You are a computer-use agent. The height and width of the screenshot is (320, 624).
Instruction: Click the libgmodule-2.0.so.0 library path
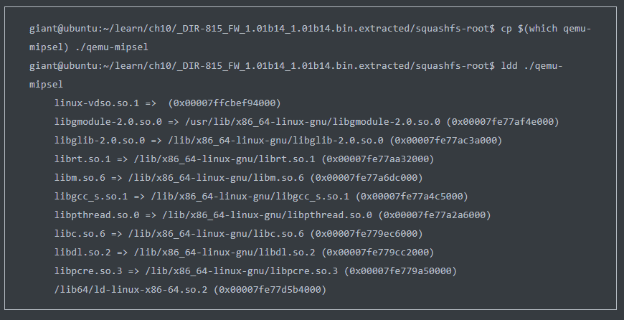[x=313, y=122]
